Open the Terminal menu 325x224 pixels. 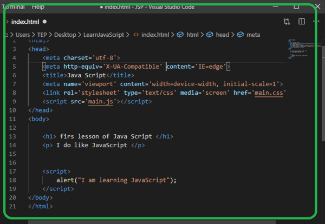pyautogui.click(x=13, y=7)
